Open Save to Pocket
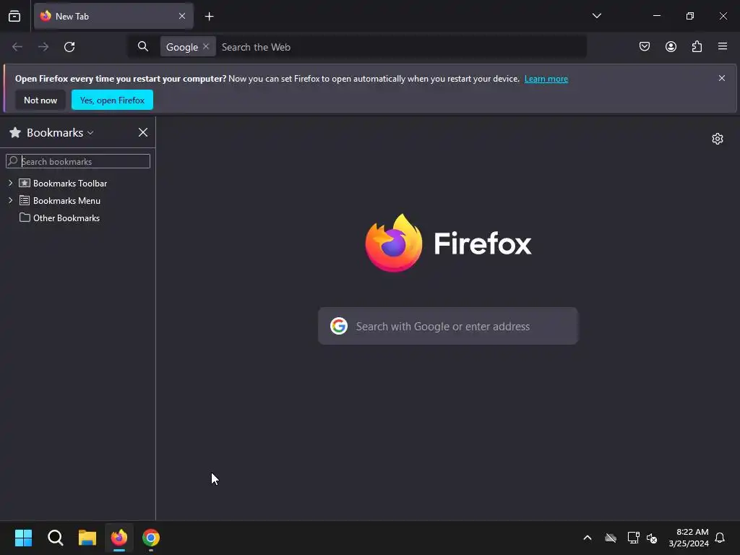Viewport: 740px width, 555px height. (x=645, y=46)
